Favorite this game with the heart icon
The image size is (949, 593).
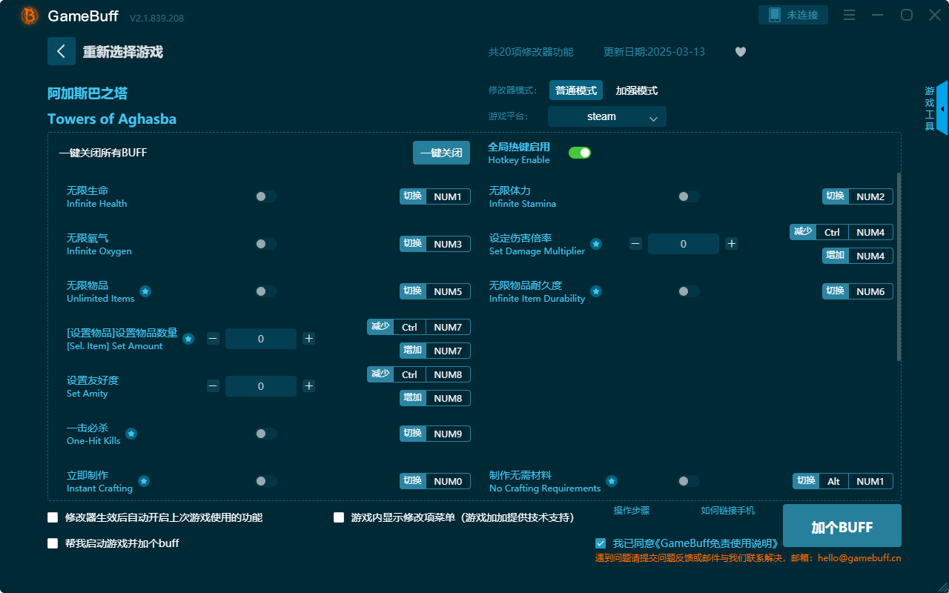740,52
